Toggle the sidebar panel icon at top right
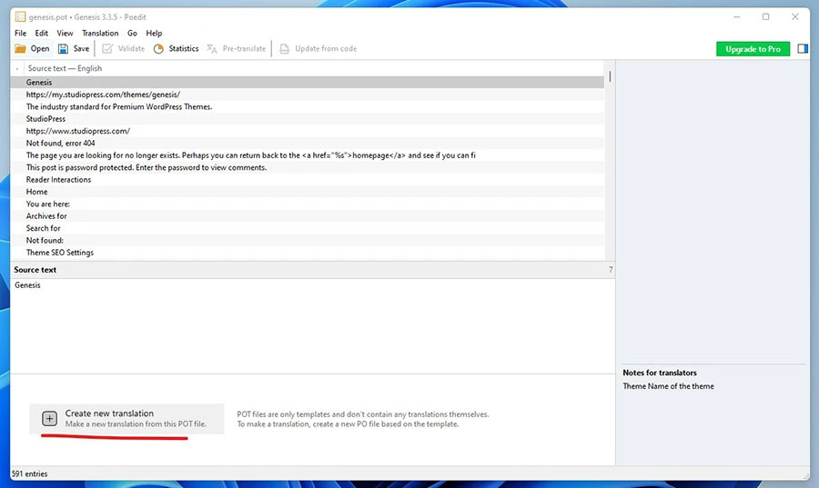The height and width of the screenshot is (488, 819). [803, 49]
